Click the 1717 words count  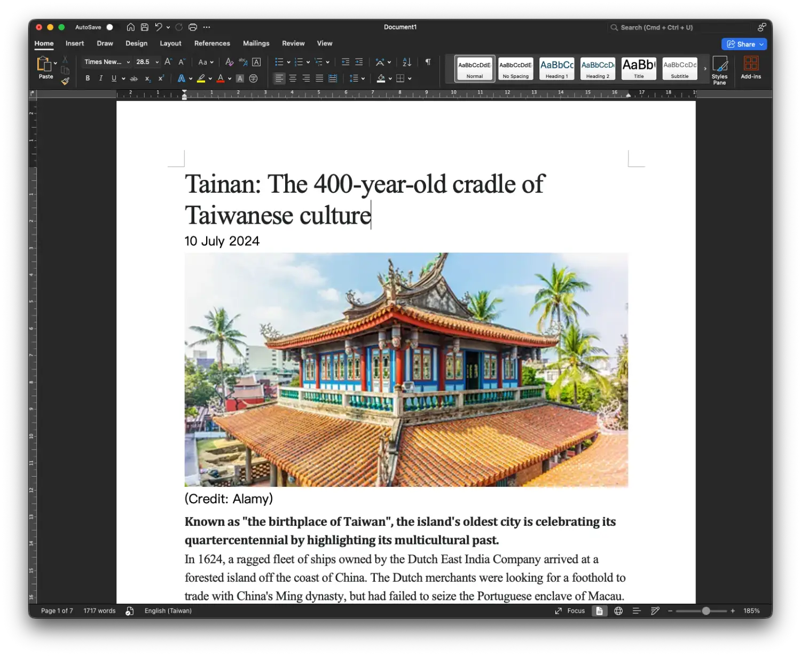(x=99, y=611)
